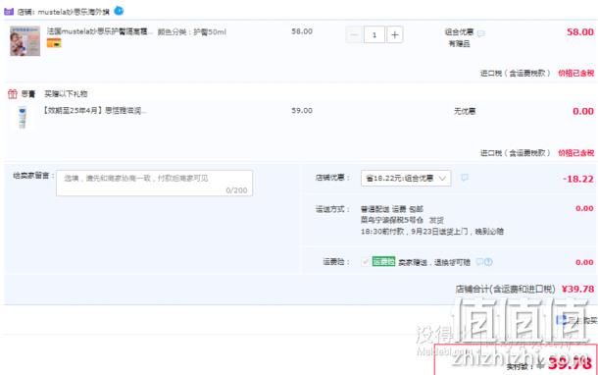Click the 颜色分类 护臀50ml variant text
This screenshot has height=375, width=598.
[x=192, y=31]
